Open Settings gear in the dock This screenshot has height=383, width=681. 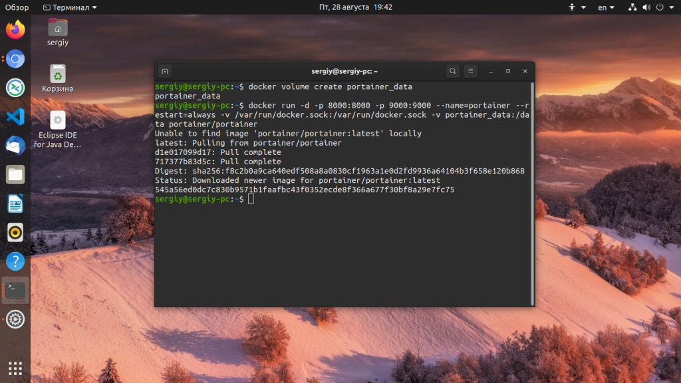click(x=15, y=319)
